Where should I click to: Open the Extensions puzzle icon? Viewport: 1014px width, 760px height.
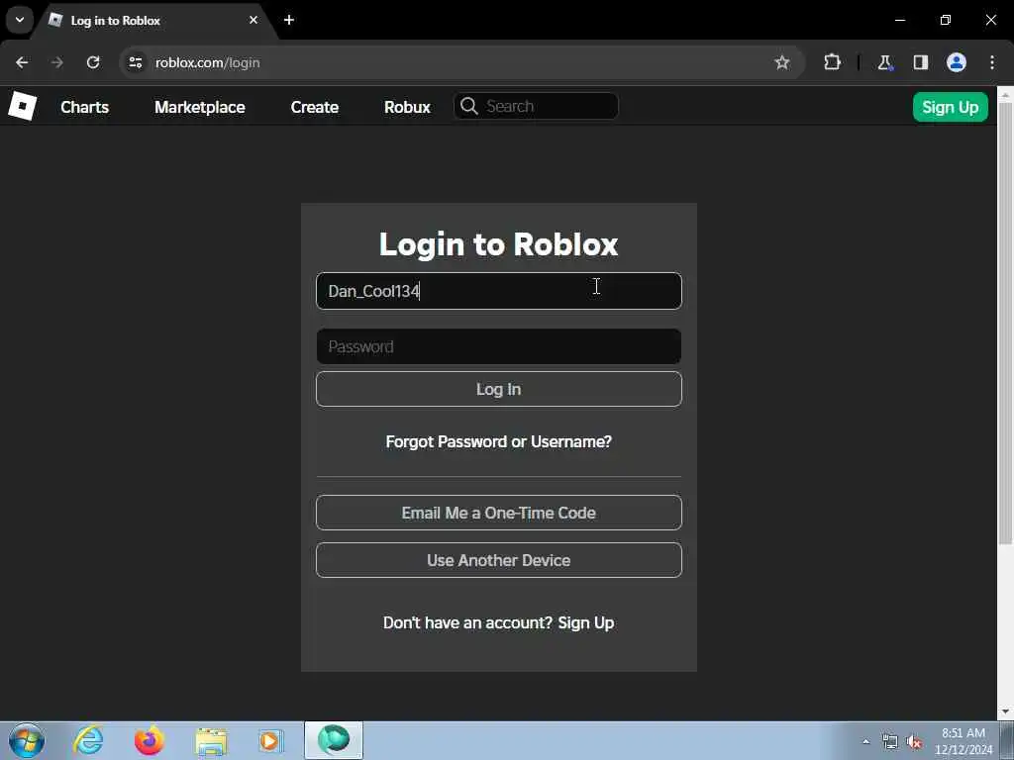coord(832,62)
